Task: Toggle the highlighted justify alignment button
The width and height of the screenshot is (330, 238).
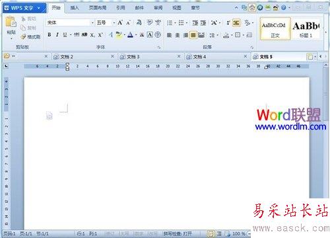Action: pyautogui.click(x=193, y=35)
